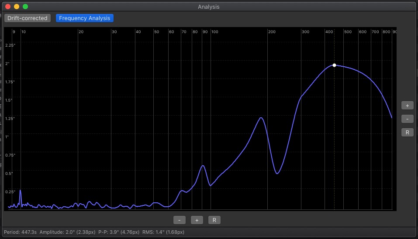The width and height of the screenshot is (418, 239).
Task: Click the 500 label on the period axis
Action: pos(348,32)
